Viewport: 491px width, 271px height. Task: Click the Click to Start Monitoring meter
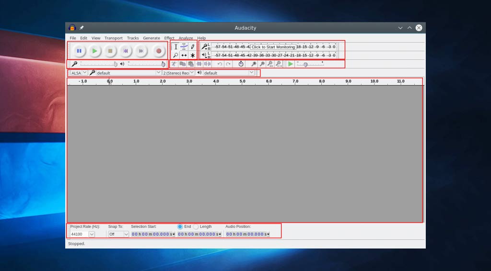[273, 47]
